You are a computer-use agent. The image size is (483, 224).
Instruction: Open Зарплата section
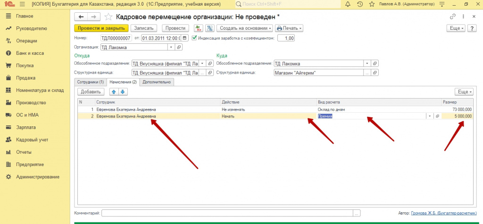point(26,127)
